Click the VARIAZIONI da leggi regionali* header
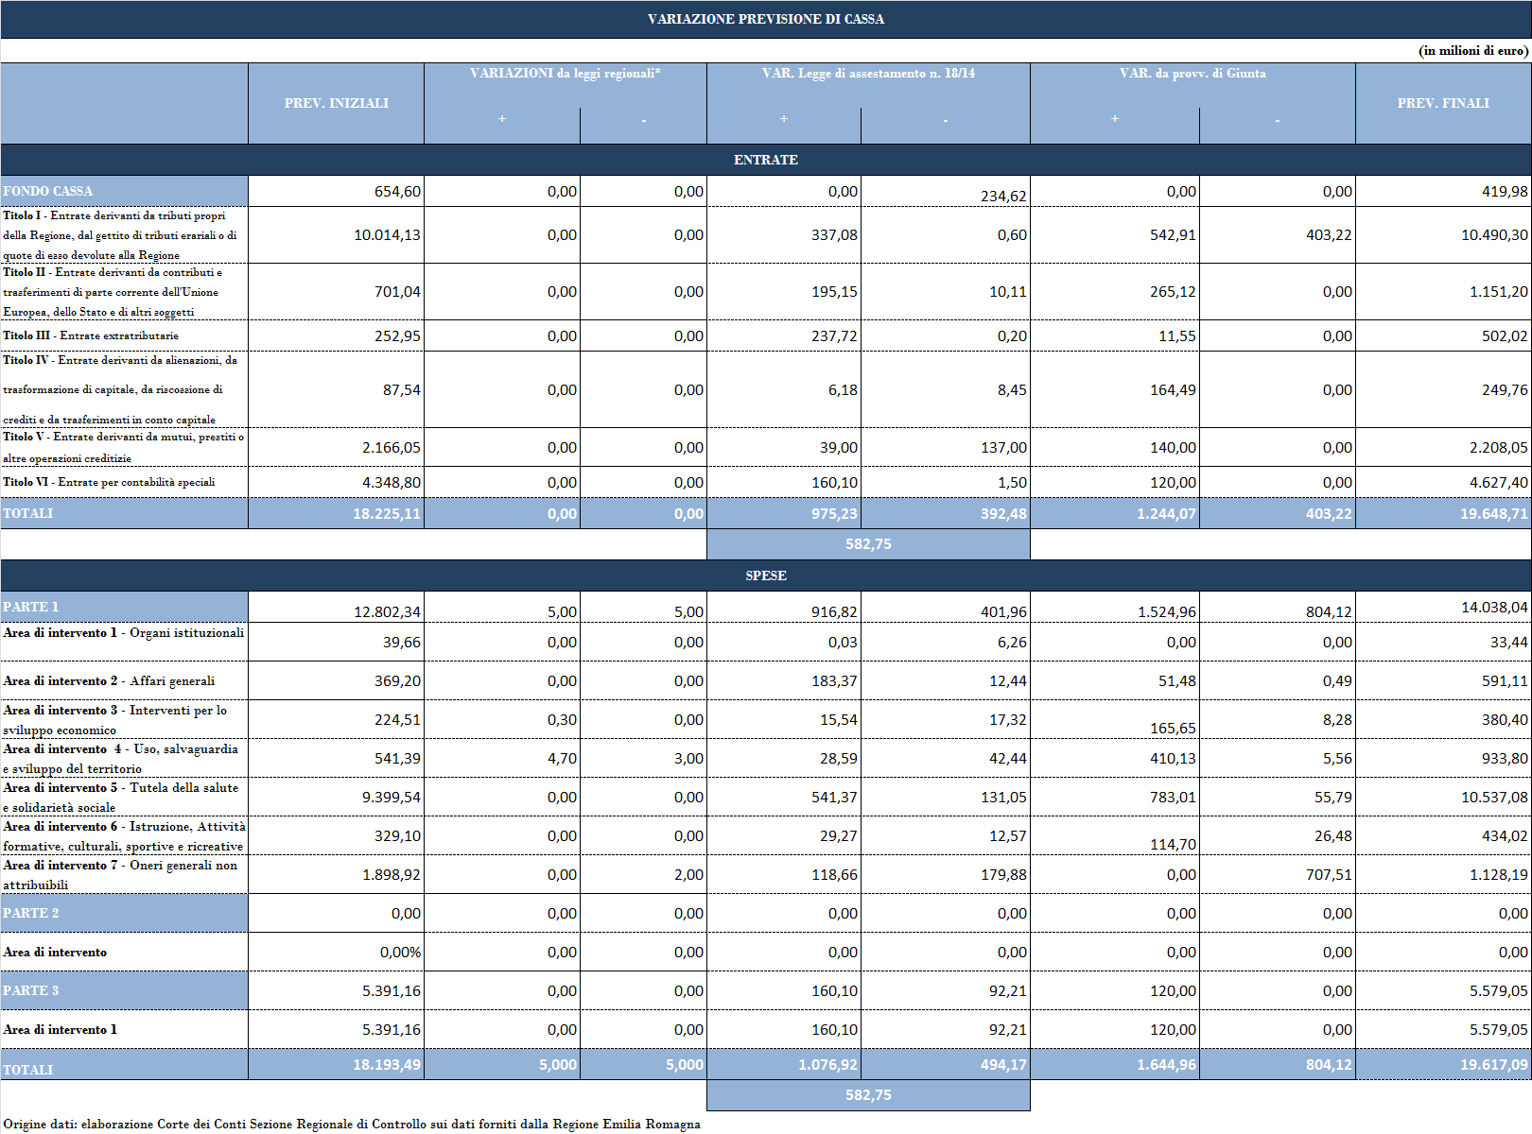Image resolution: width=1532 pixels, height=1134 pixels. [x=566, y=73]
